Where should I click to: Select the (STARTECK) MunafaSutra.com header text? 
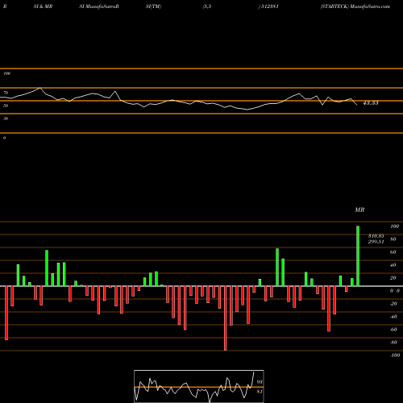tap(355, 6)
